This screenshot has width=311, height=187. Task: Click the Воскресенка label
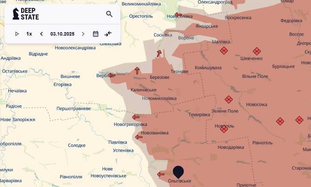[238, 18]
